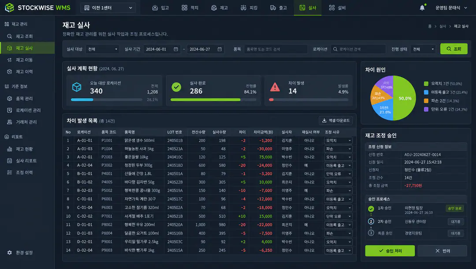This screenshot has height=269, width=476.
Task: Open adjustment reason dropdown for row A-01-01
Action: (x=338, y=140)
